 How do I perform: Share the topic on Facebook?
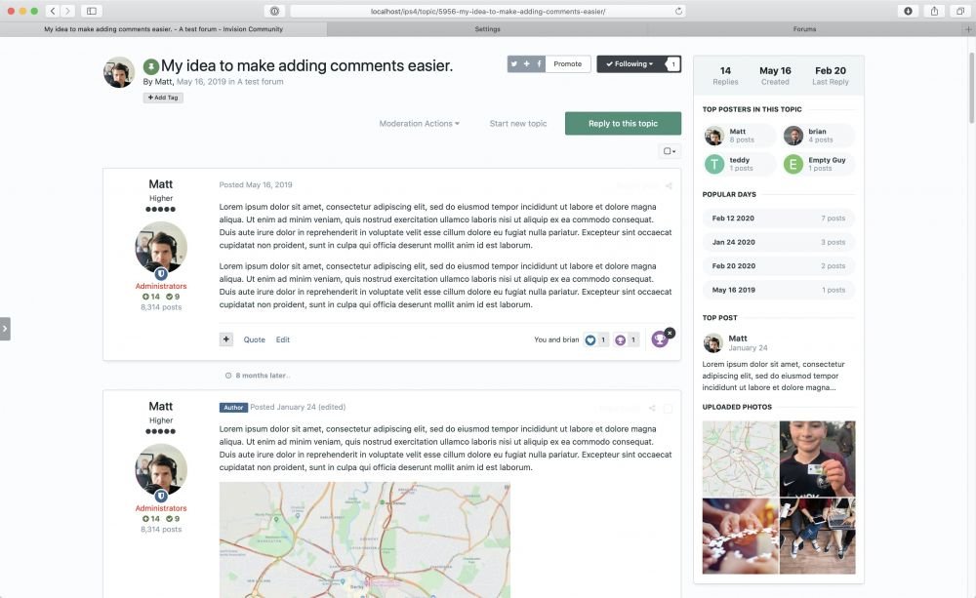click(x=540, y=64)
